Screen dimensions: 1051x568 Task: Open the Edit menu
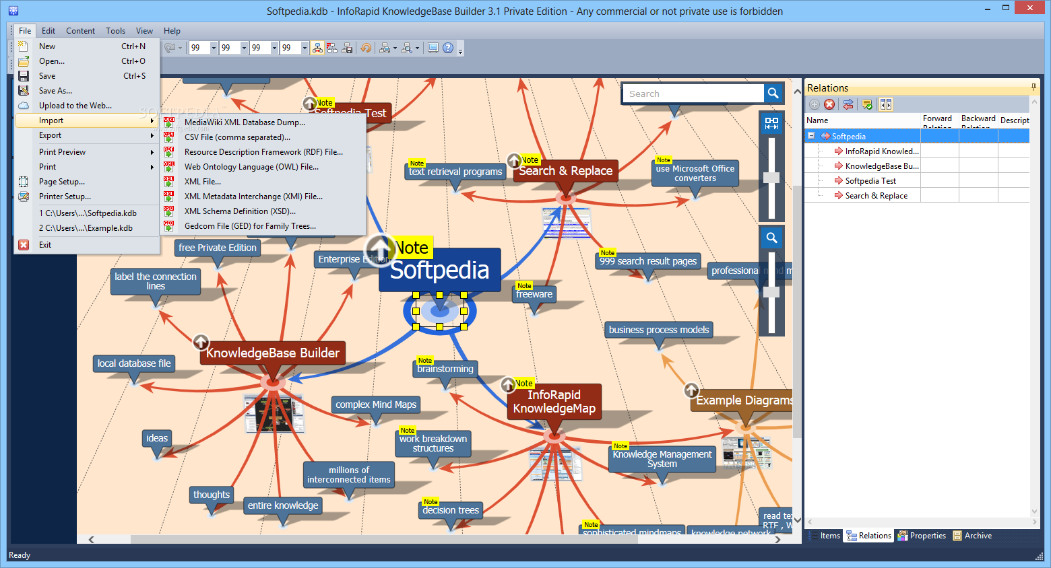coord(49,31)
